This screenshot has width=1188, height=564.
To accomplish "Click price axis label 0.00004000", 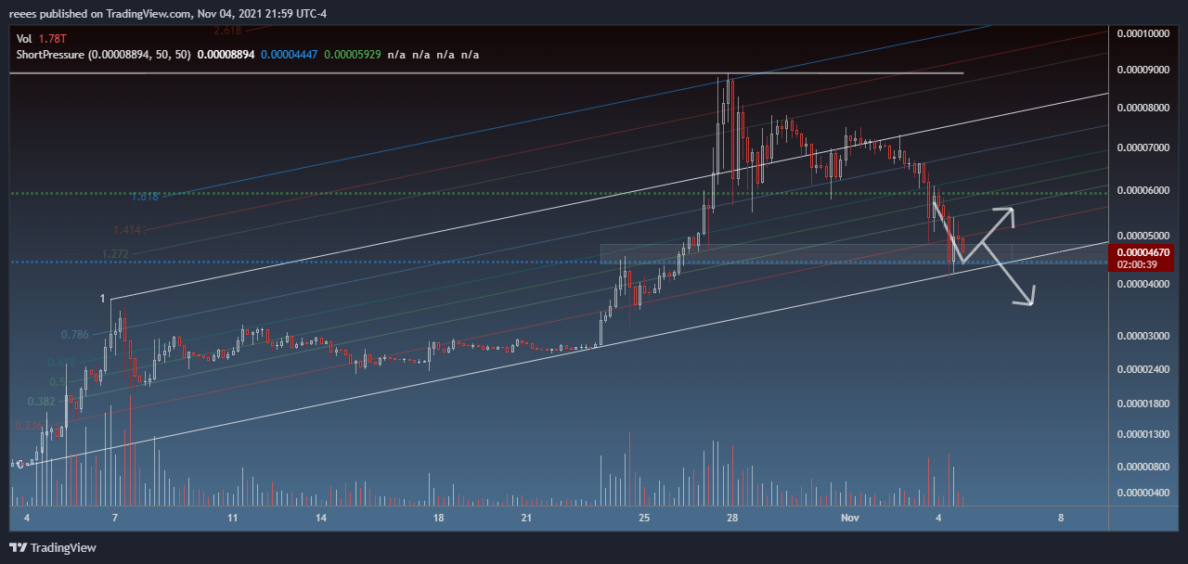I will [x=1143, y=286].
